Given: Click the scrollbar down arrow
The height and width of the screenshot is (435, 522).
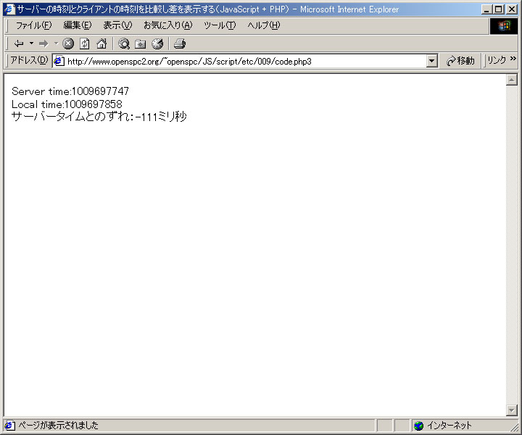Looking at the screenshot, I should click(511, 410).
